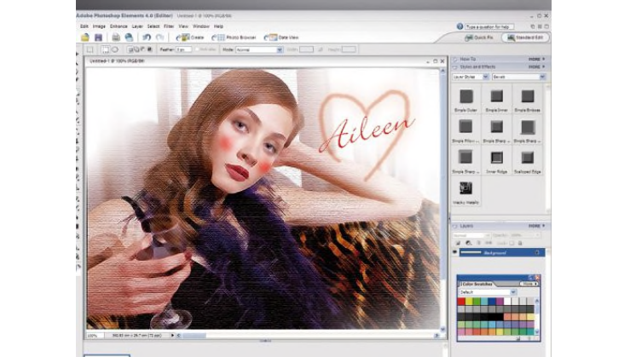Pick the yellow swatch in top row
This screenshot has height=357, width=636.
coord(469,302)
